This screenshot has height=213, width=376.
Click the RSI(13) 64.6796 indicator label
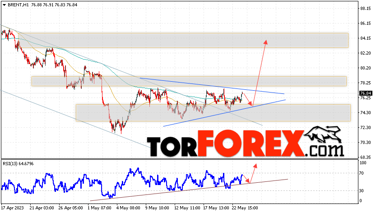pos(18,164)
